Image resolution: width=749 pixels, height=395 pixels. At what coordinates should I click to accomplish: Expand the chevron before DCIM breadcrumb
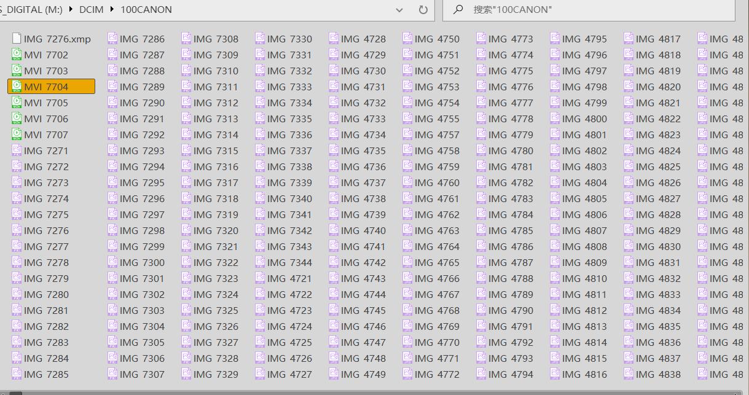pyautogui.click(x=71, y=10)
